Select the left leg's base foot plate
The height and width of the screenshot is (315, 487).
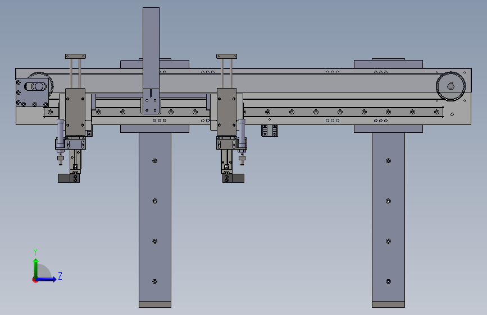(x=155, y=304)
